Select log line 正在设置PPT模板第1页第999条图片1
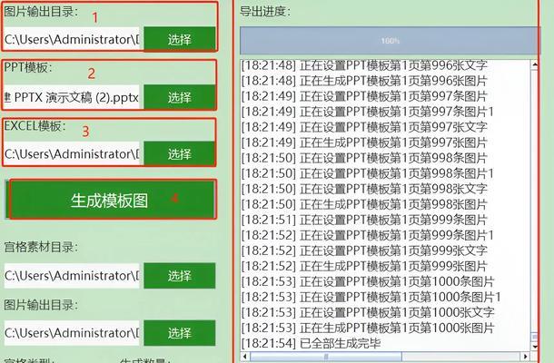This screenshot has width=554, height=363. [368, 235]
